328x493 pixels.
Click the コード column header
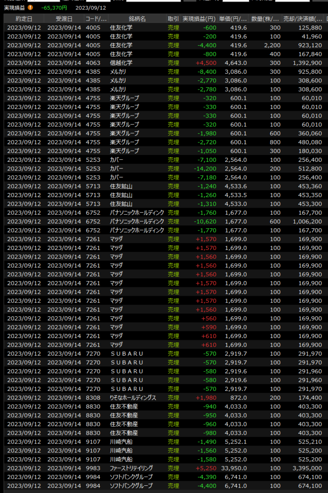click(x=96, y=18)
